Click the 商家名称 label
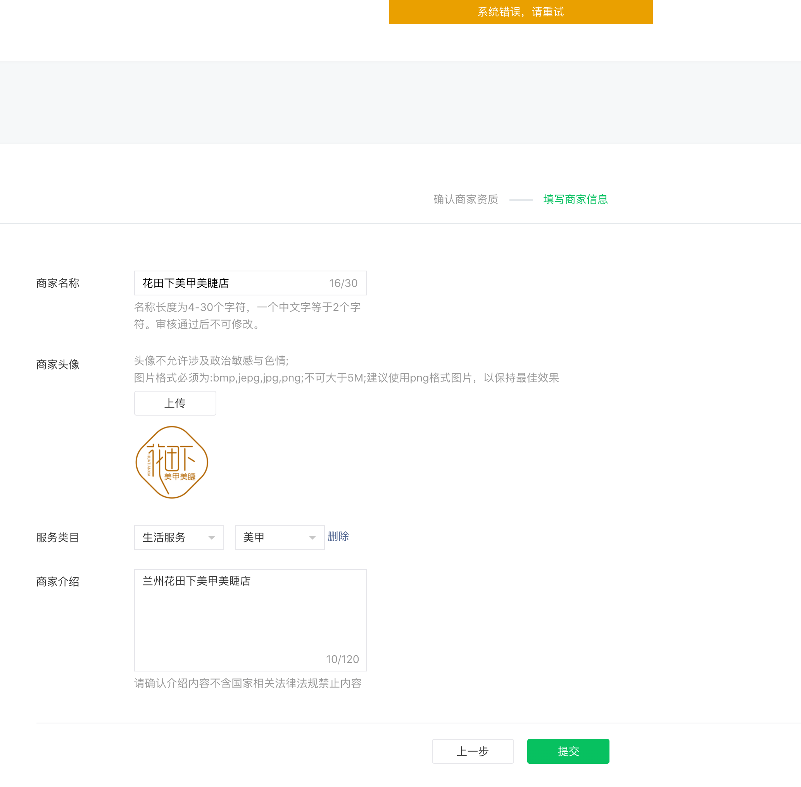This screenshot has width=801, height=787. pyautogui.click(x=58, y=283)
